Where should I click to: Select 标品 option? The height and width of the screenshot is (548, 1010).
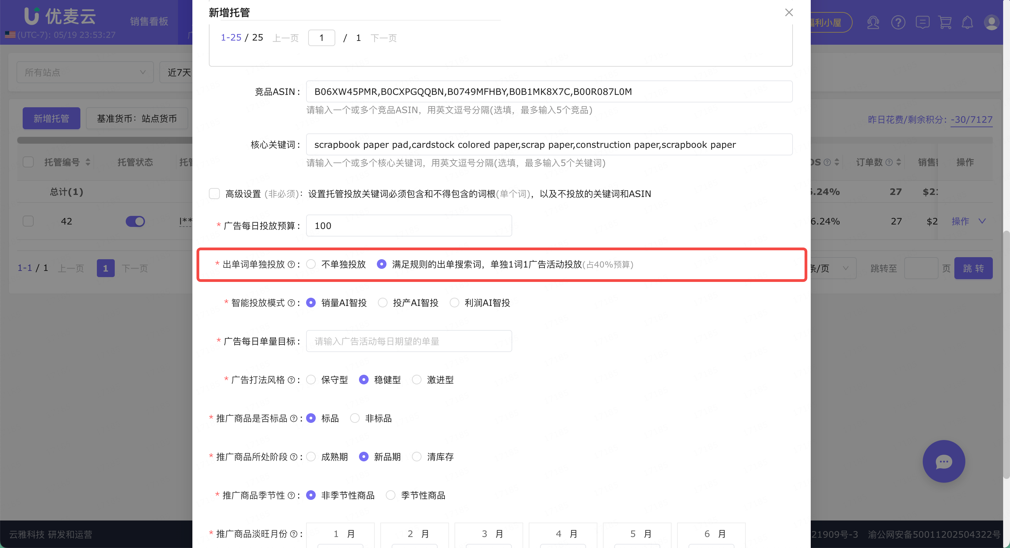(x=311, y=418)
